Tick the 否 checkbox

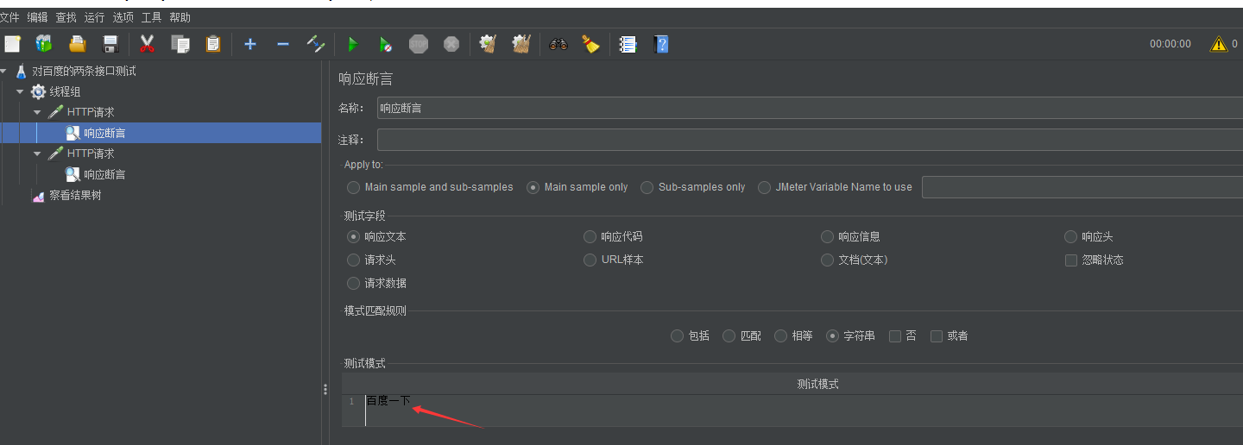(895, 335)
